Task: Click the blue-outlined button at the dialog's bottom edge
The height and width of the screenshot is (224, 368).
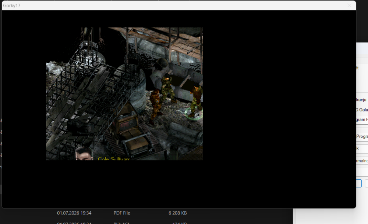Action: 358,183
